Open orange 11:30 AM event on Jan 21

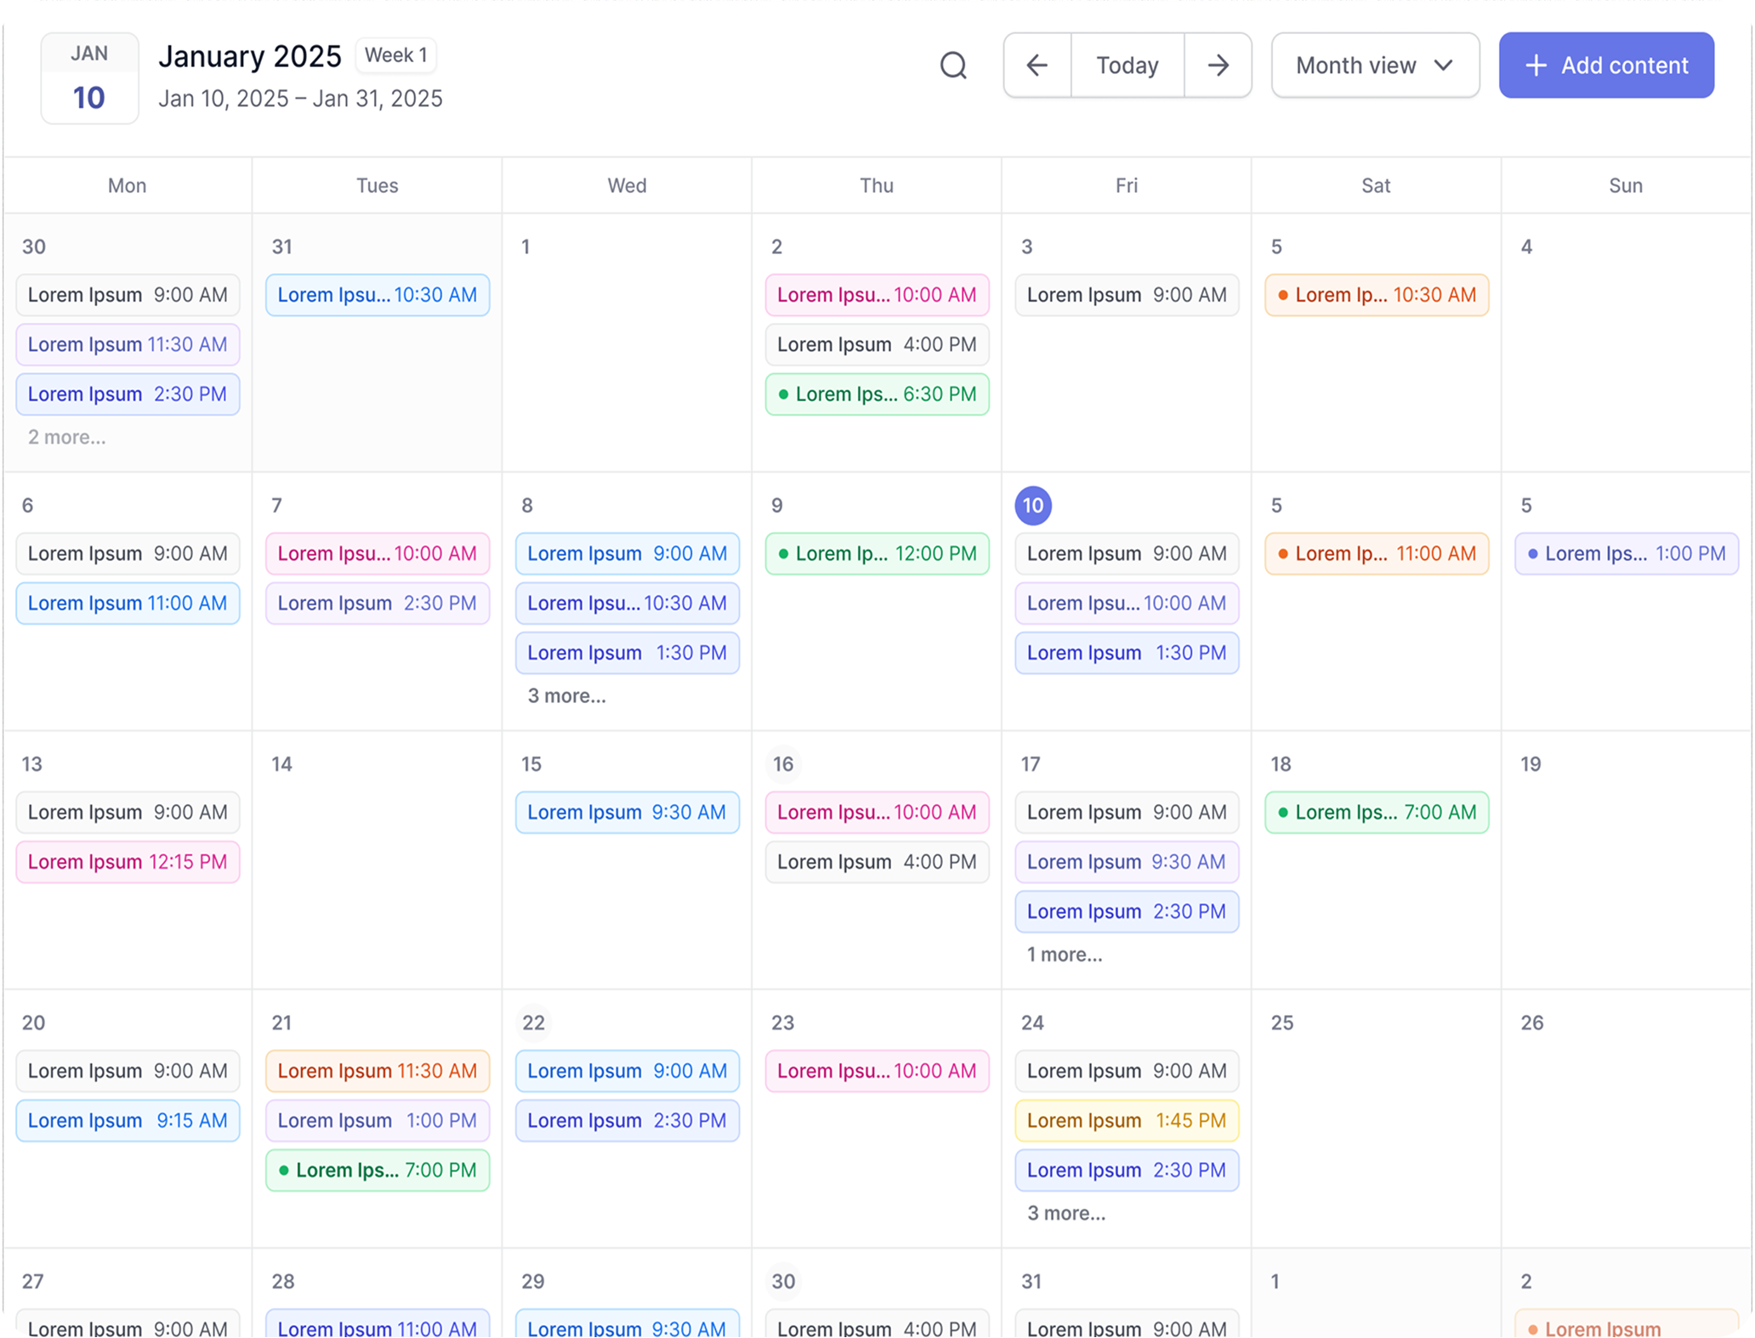point(377,1071)
